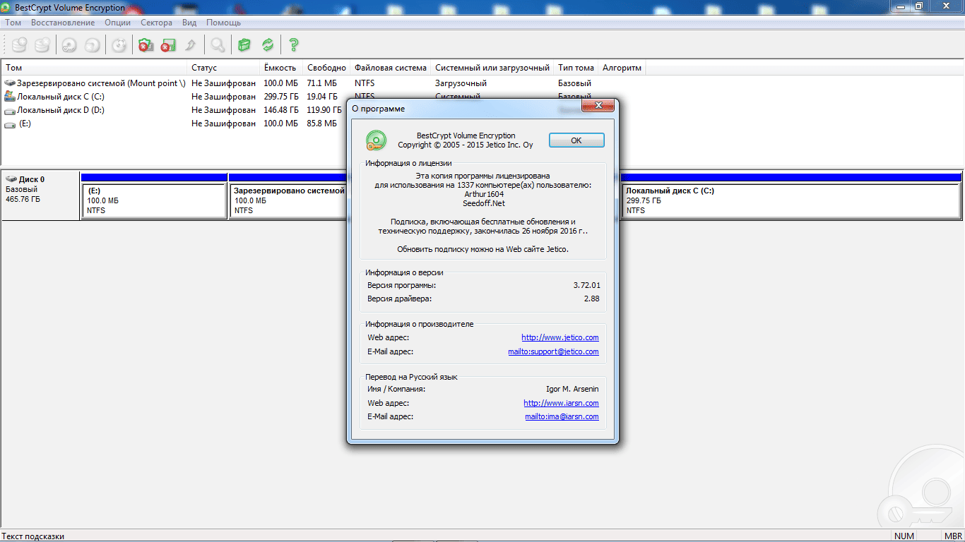Image resolution: width=965 pixels, height=542 pixels.
Task: Click the 'Arthur1604' licensed user name
Action: 483,193
